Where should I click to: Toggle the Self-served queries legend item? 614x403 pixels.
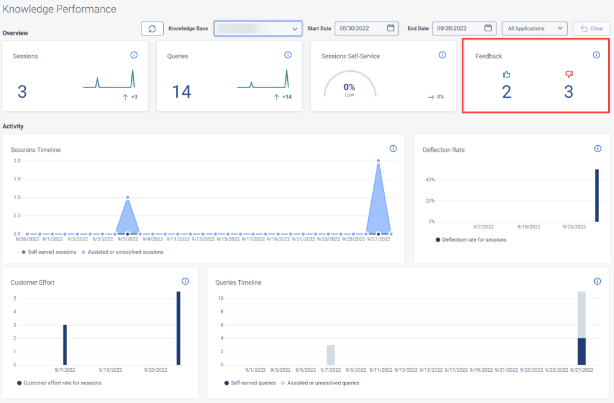tap(252, 383)
